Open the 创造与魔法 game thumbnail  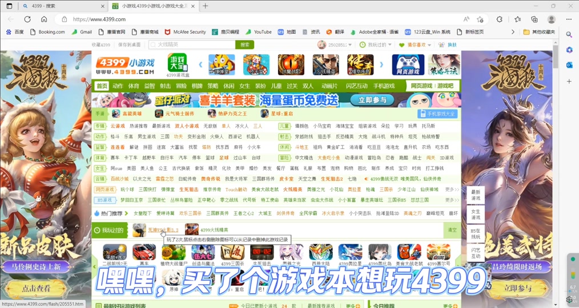[203, 252]
